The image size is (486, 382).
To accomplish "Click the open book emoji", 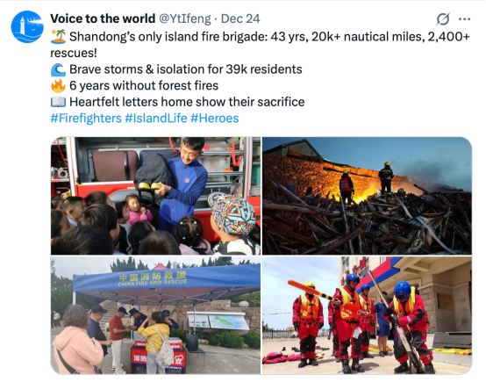I will [58, 102].
